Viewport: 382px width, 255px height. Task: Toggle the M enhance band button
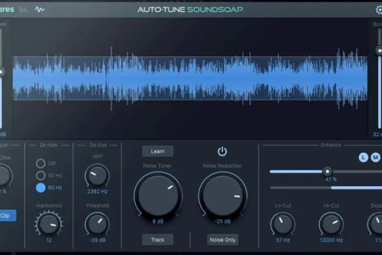click(376, 157)
